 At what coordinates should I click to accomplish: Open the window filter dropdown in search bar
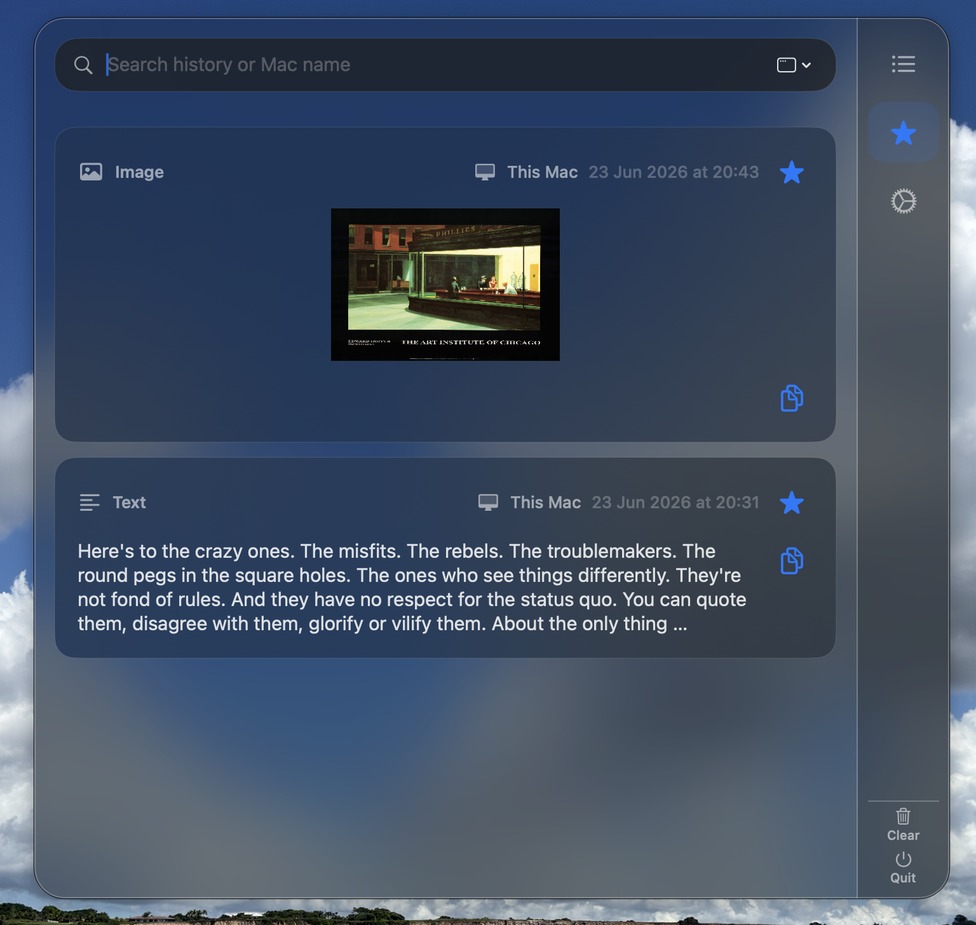pos(794,65)
